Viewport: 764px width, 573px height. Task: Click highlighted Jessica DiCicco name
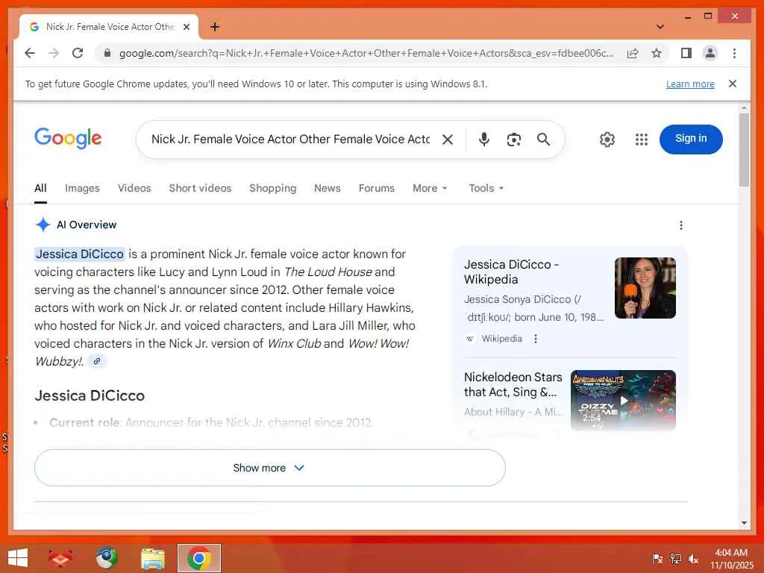coord(79,254)
